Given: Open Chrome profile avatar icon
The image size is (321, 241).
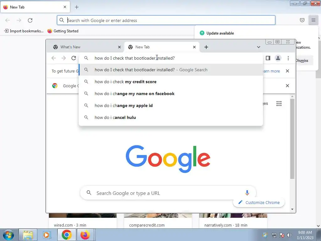Looking at the screenshot, I should 278,58.
